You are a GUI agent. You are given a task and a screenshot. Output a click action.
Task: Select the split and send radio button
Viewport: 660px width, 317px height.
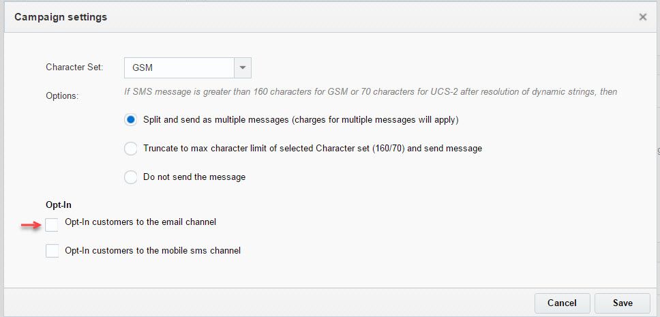(x=131, y=120)
